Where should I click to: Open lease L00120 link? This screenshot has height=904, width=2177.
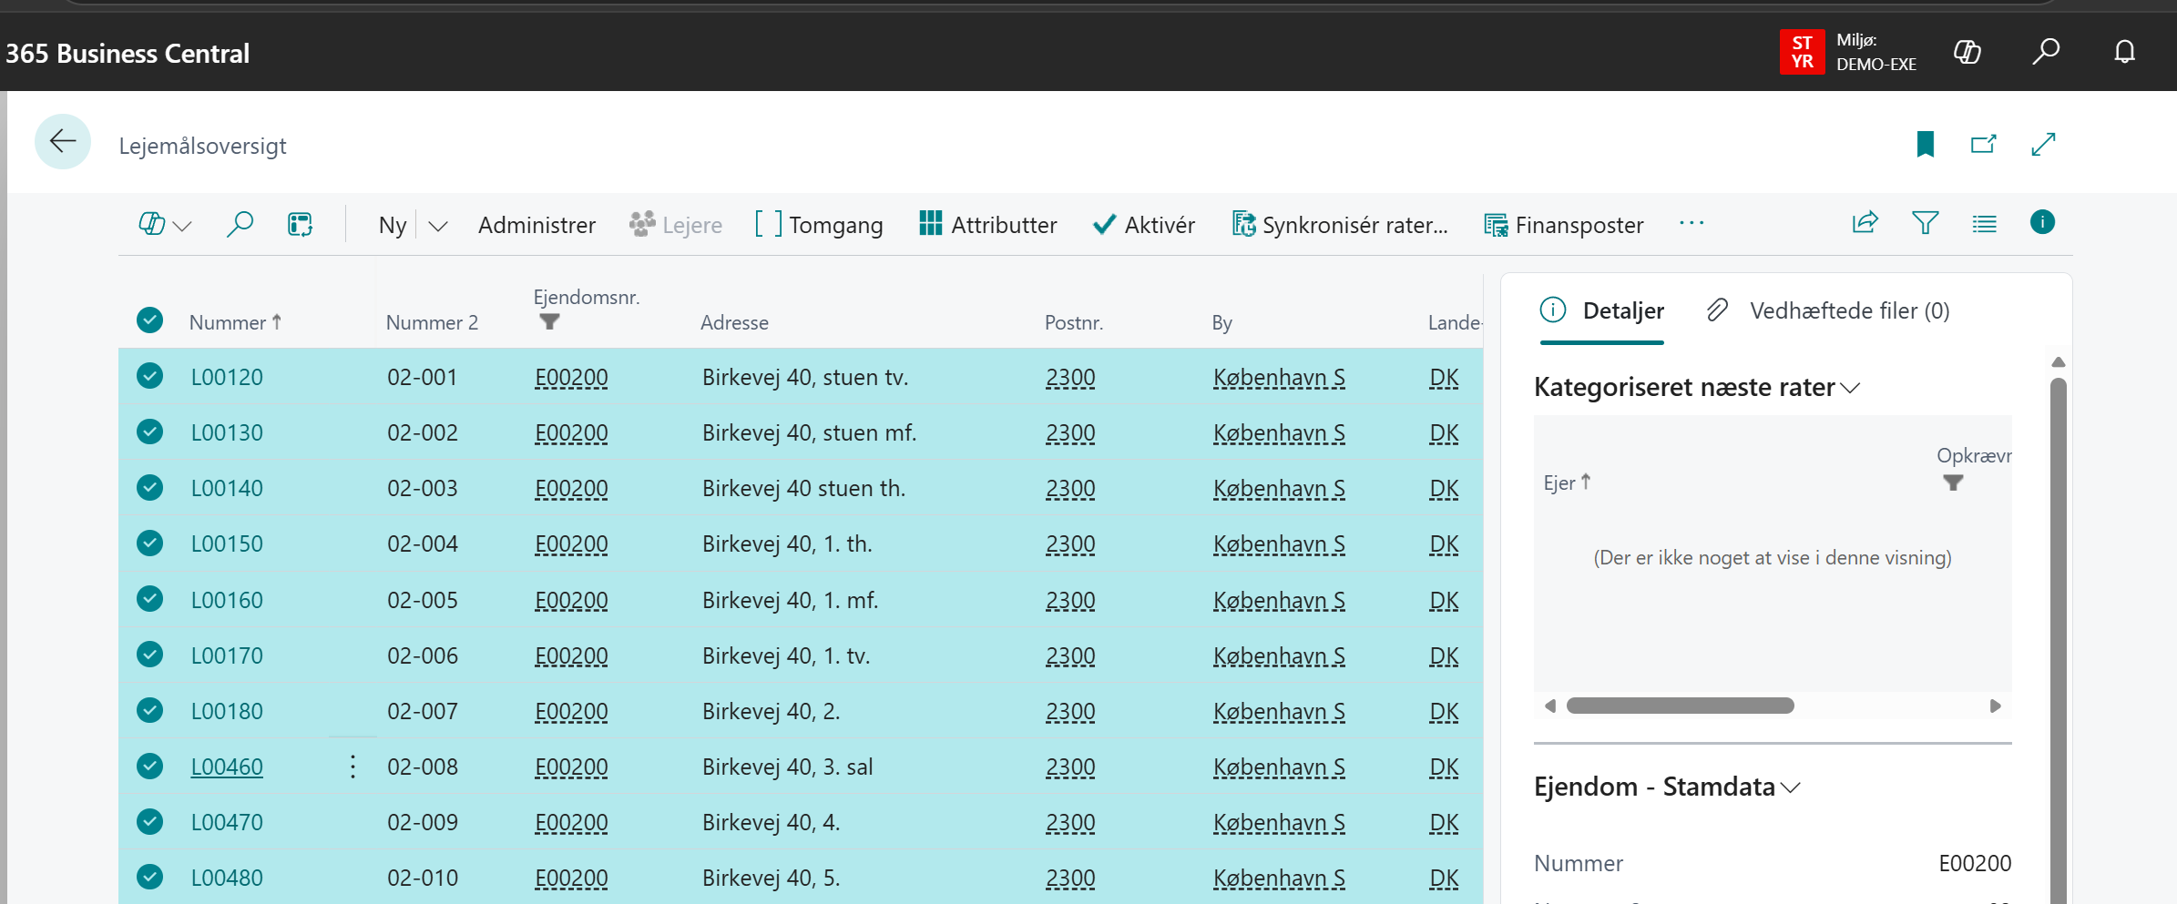tap(227, 377)
